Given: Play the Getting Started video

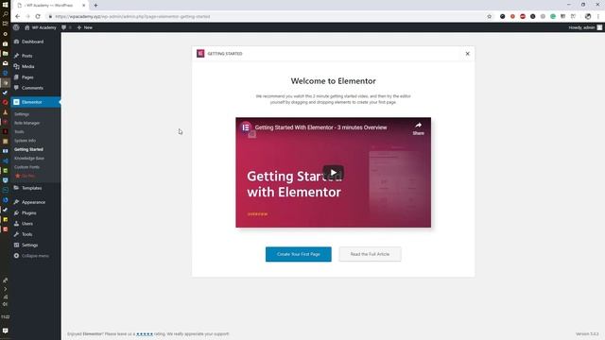Looking at the screenshot, I should (334, 173).
